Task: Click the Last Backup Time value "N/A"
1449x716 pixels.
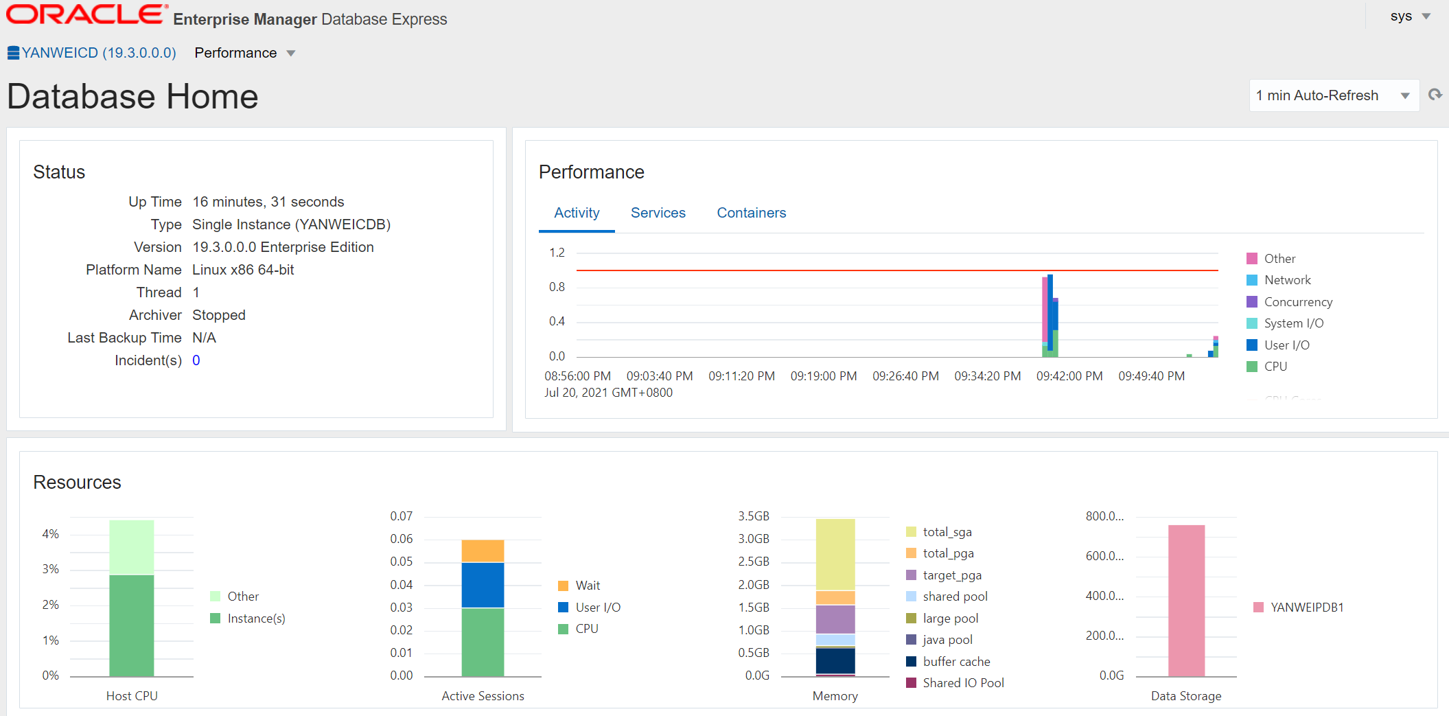Action: click(x=204, y=338)
